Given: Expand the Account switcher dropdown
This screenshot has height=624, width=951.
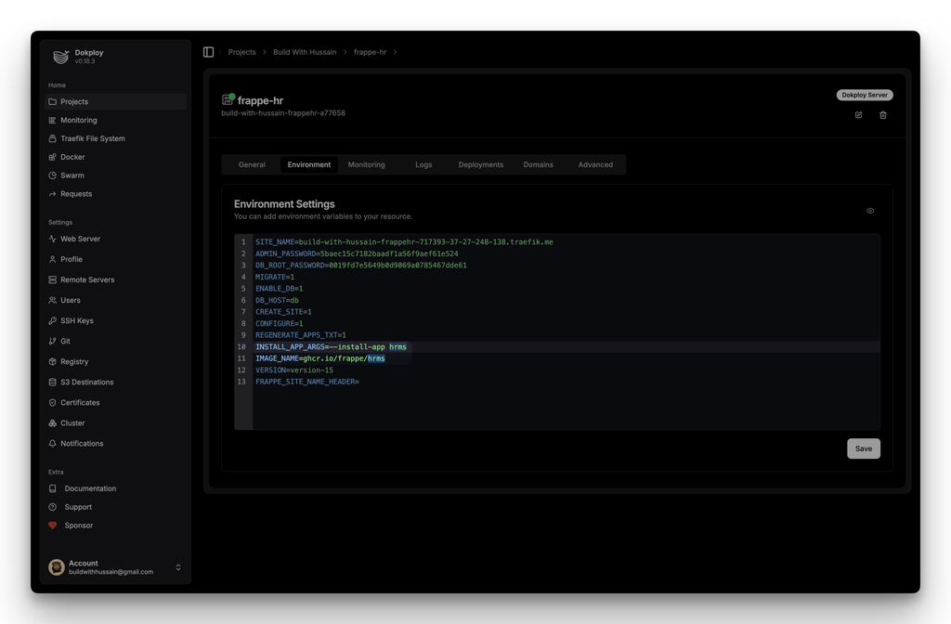Looking at the screenshot, I should (x=178, y=567).
